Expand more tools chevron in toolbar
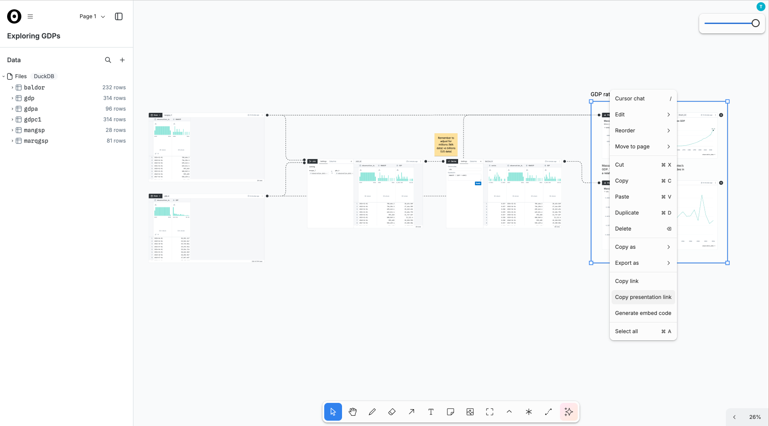 tap(509, 412)
